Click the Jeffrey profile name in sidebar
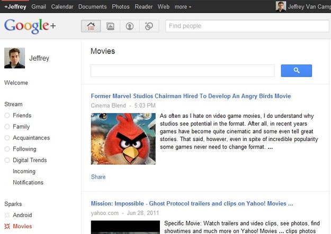 39,58
